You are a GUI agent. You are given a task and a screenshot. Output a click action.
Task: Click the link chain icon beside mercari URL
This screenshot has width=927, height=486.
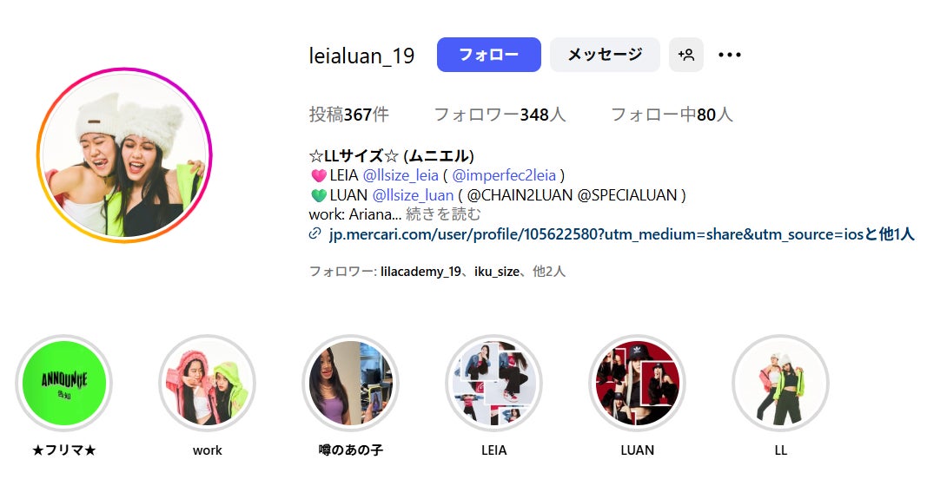tap(315, 233)
